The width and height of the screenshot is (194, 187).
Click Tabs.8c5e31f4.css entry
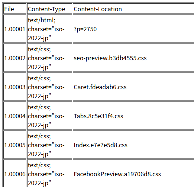coord(98,116)
